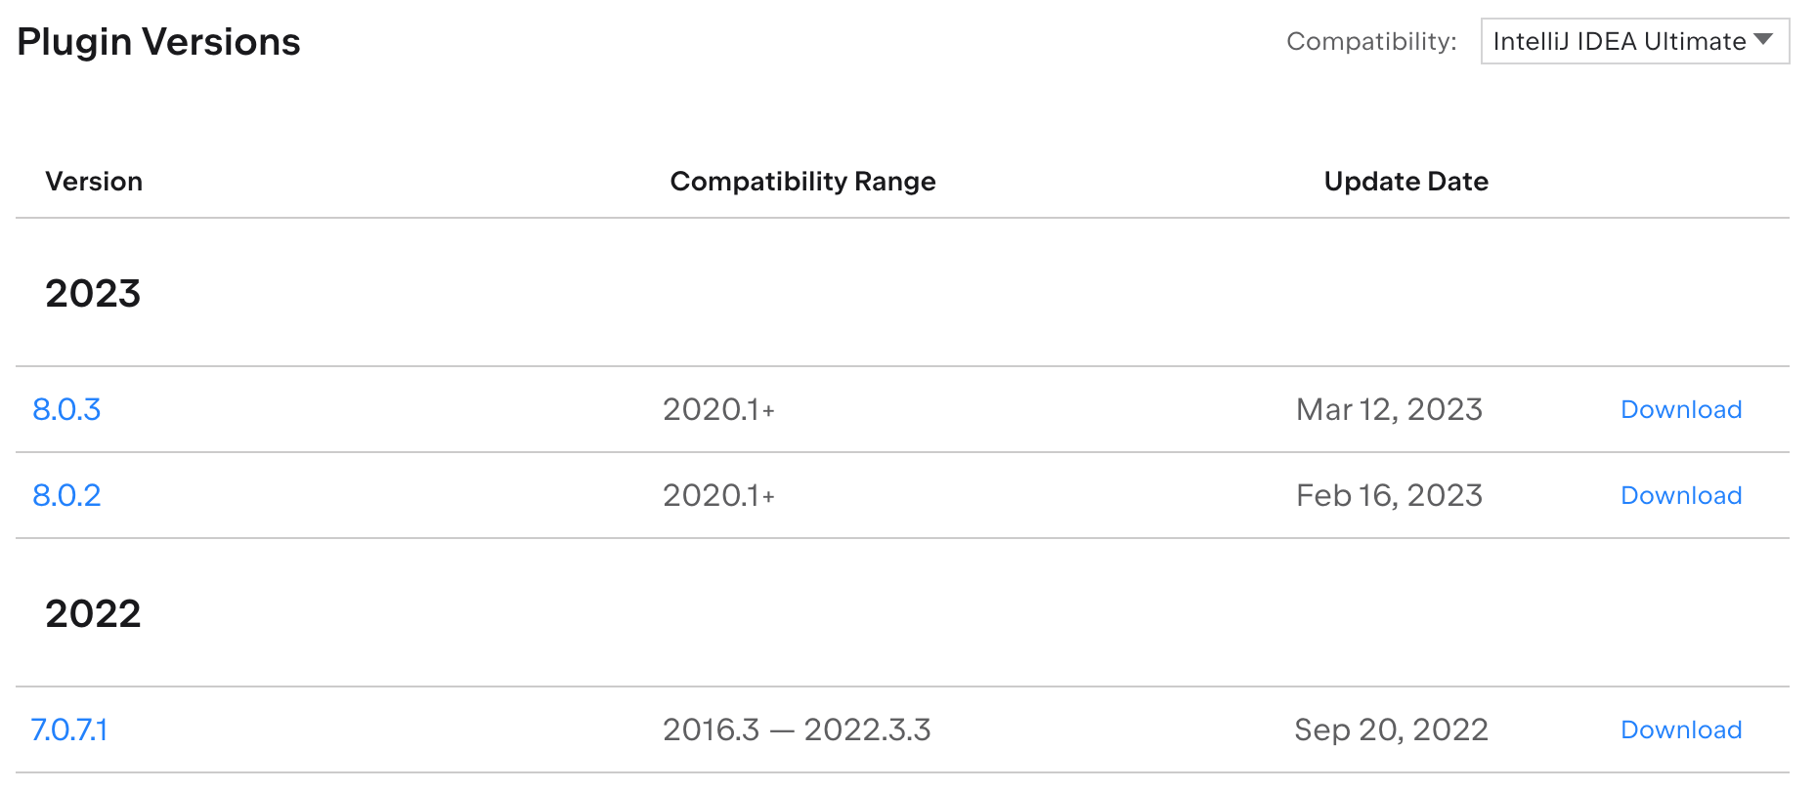Click the Compatibility: label text
This screenshot has width=1816, height=791.
(1371, 41)
